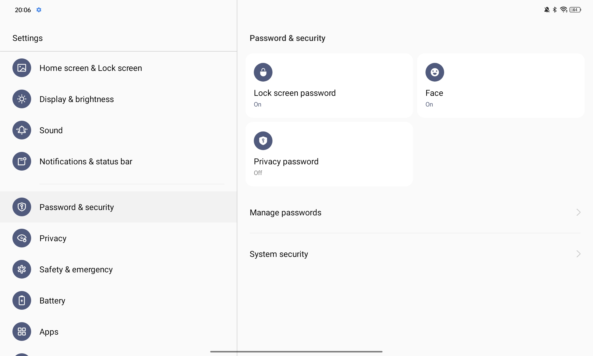This screenshot has width=593, height=356.
Task: Open Notifications & status bar icon
Action: (22, 161)
